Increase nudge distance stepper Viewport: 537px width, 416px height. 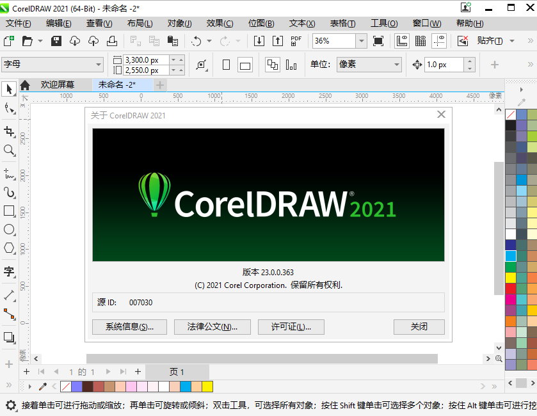tap(470, 61)
